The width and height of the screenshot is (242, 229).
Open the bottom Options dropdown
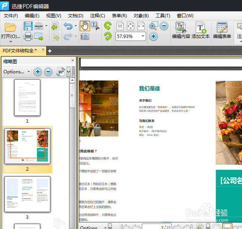click(93, 227)
